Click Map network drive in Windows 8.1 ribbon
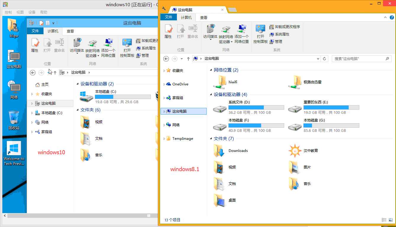The image size is (396, 227). [226, 34]
